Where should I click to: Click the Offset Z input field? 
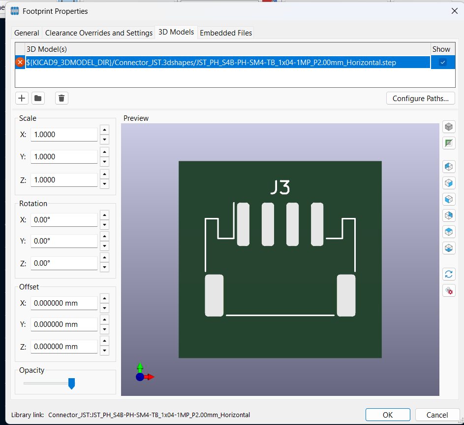64,347
